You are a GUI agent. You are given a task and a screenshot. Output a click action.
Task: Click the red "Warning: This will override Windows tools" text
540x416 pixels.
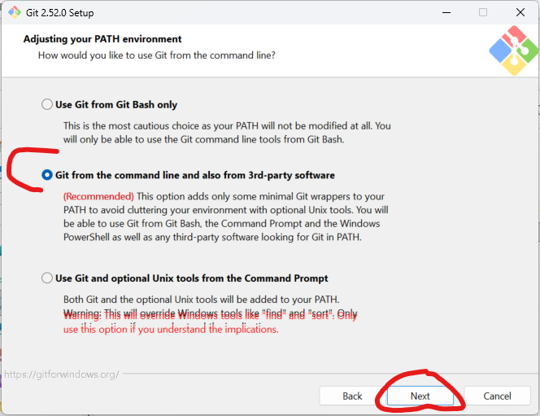click(210, 322)
